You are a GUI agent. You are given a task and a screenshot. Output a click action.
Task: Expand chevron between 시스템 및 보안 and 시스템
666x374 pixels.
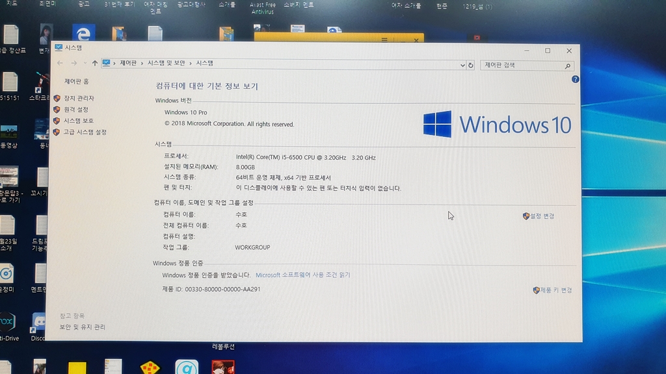(191, 63)
